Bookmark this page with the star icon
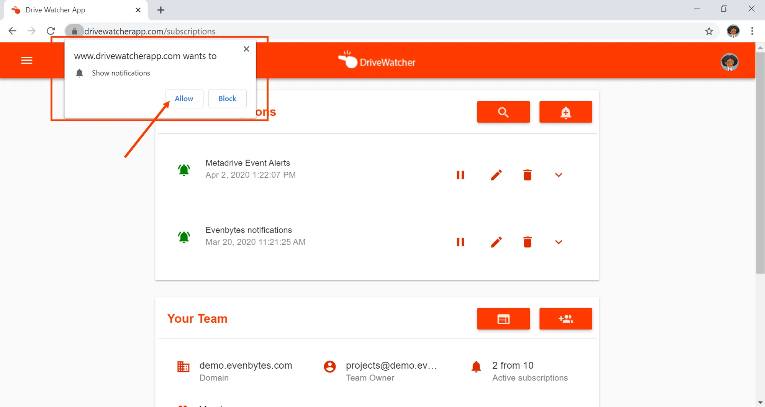Viewport: 765px width, 407px height. (x=709, y=31)
